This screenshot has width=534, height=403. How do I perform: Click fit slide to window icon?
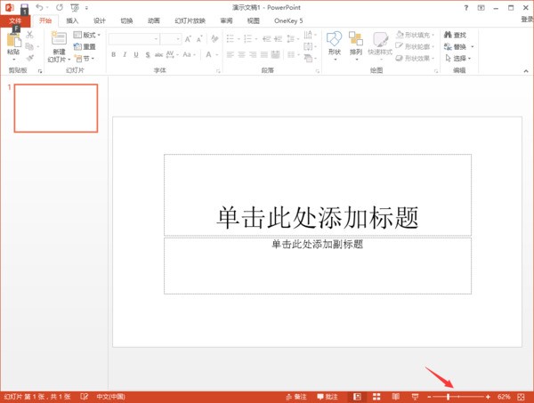[522, 396]
